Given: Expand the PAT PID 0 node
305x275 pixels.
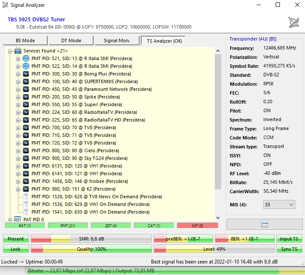Looking at the screenshot, I should (10, 220).
